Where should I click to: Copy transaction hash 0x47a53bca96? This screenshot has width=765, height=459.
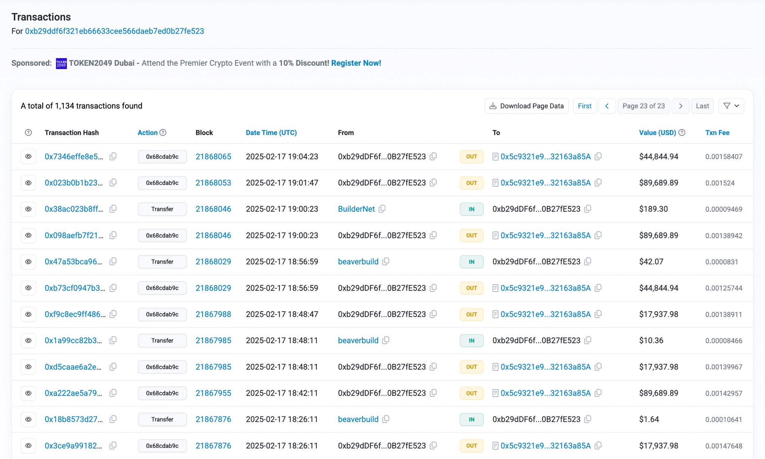pyautogui.click(x=113, y=261)
